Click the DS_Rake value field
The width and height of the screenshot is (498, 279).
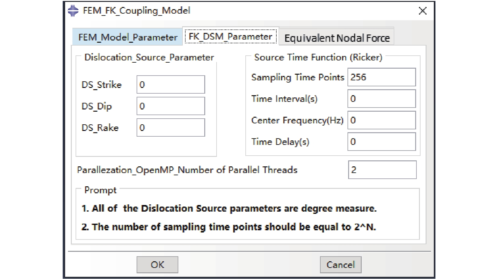tap(171, 127)
